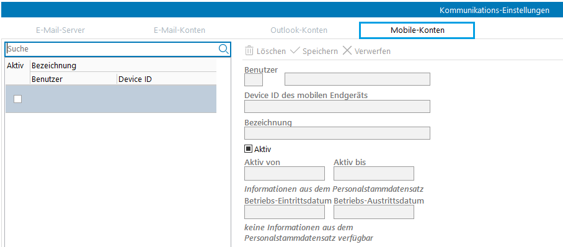563x247 pixels.
Task: Click the Aktiv von date field
Action: point(285,173)
